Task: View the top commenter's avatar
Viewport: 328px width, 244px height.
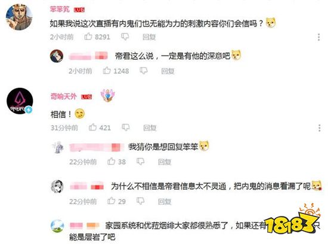Action: [19, 17]
